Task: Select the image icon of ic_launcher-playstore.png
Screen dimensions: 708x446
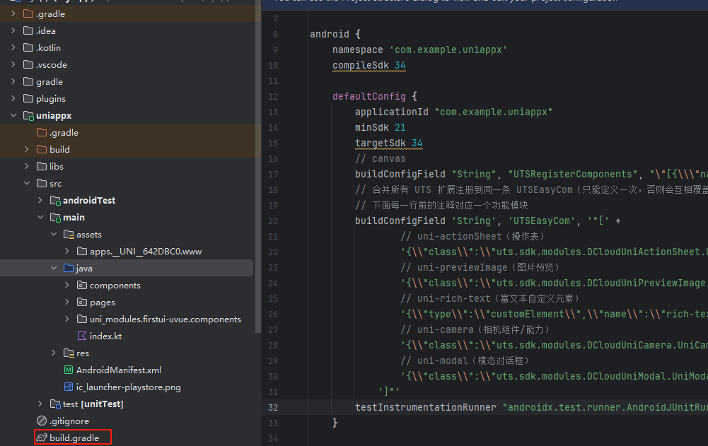Action: [x=69, y=387]
